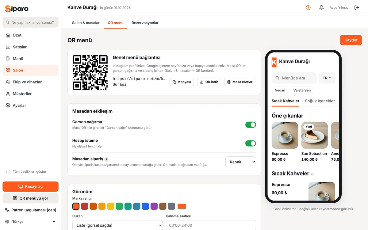Choose the green brand color swatch
The image size is (368, 230).
(119, 206)
